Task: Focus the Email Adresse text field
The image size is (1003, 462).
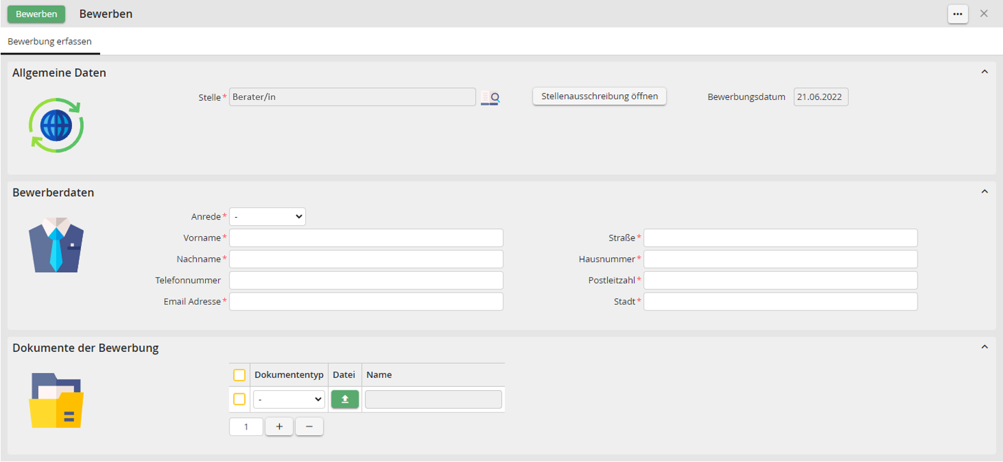Action: point(366,302)
